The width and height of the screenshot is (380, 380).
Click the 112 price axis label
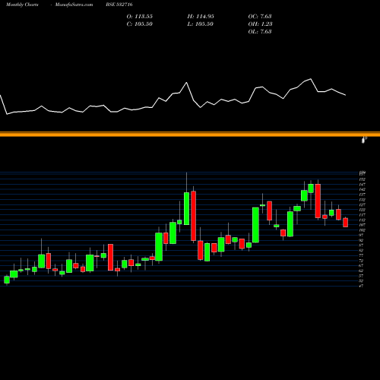coord(363,220)
